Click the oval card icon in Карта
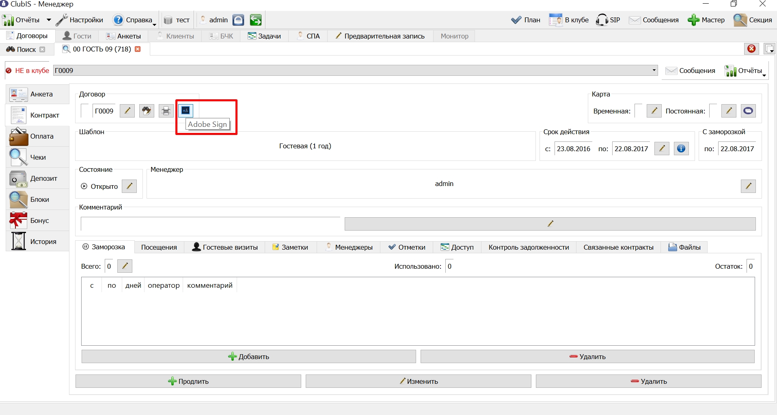This screenshot has height=415, width=777. coord(748,111)
